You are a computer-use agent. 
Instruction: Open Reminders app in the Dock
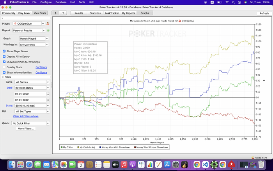[x=98, y=164]
